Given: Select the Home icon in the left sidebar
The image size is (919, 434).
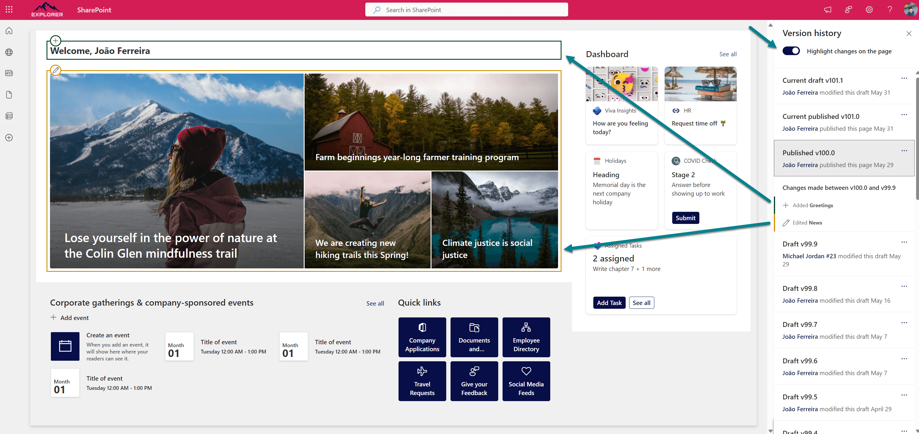Looking at the screenshot, I should pos(9,31).
